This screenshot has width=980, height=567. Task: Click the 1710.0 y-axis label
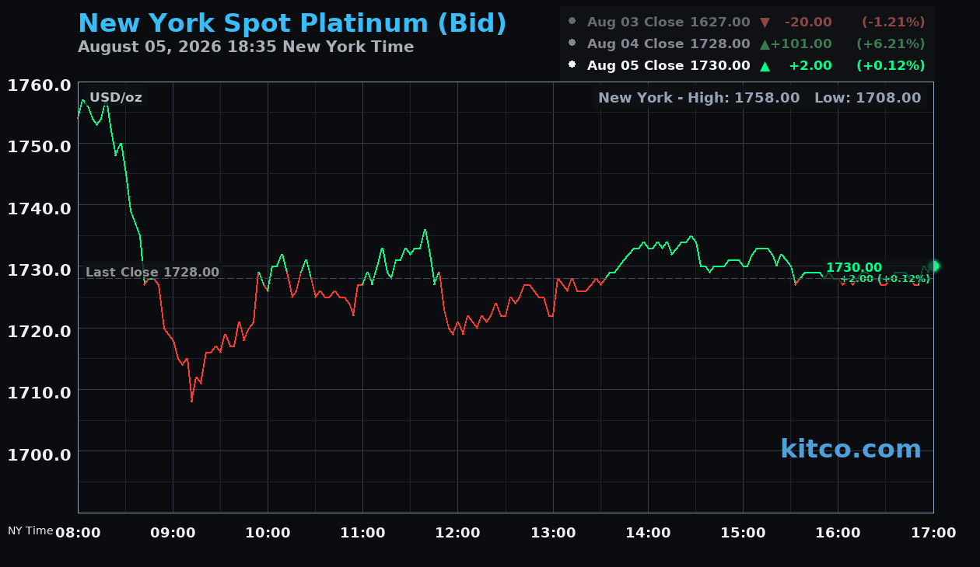[x=39, y=391]
